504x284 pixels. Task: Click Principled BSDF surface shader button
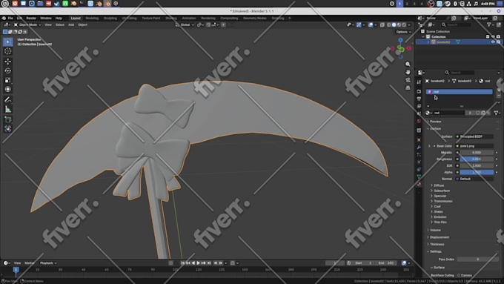coord(474,136)
